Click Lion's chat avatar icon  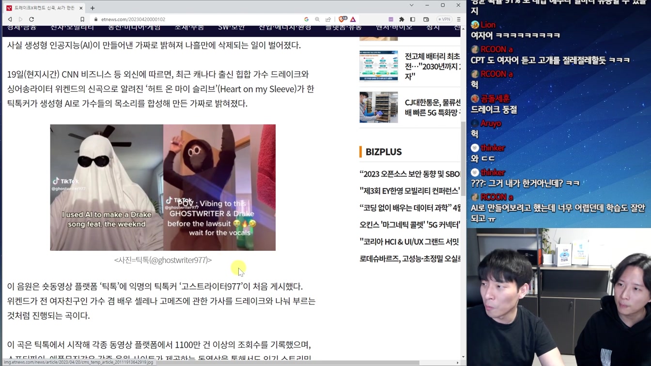point(475,25)
